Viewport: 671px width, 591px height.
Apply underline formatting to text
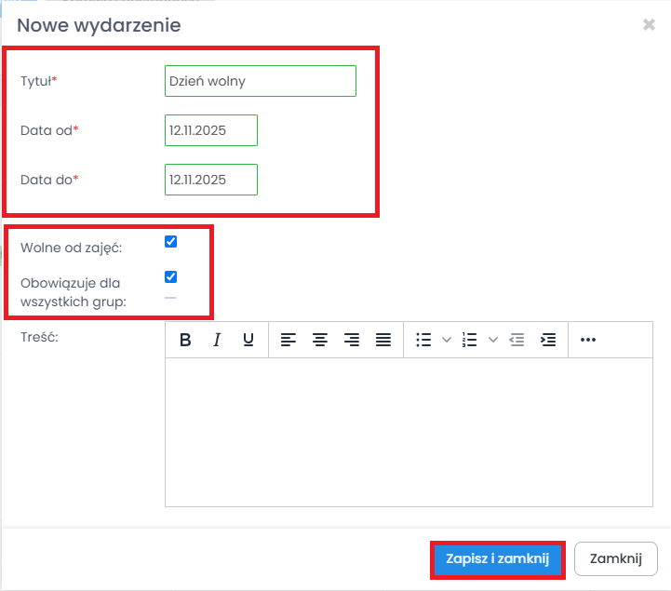[x=248, y=341]
